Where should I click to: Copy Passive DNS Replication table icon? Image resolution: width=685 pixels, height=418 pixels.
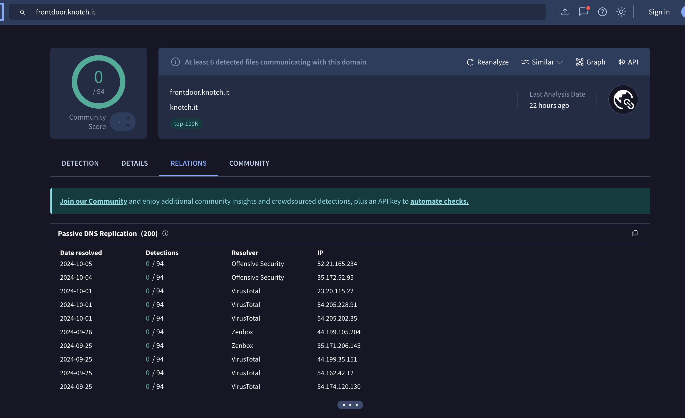pyautogui.click(x=635, y=233)
